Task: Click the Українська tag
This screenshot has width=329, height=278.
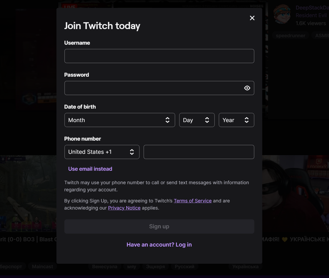Action: pos(245,267)
